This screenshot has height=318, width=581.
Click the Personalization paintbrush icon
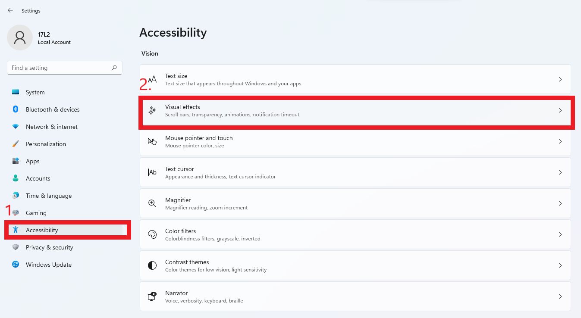(16, 144)
